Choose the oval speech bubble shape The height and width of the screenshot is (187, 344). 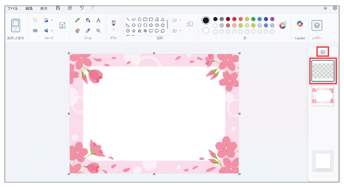click(x=157, y=31)
